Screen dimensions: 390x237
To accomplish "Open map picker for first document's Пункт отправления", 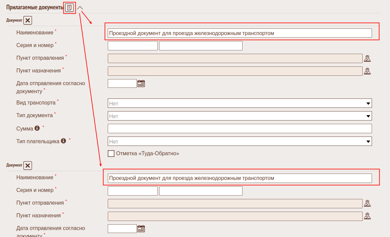I will coord(367,58).
